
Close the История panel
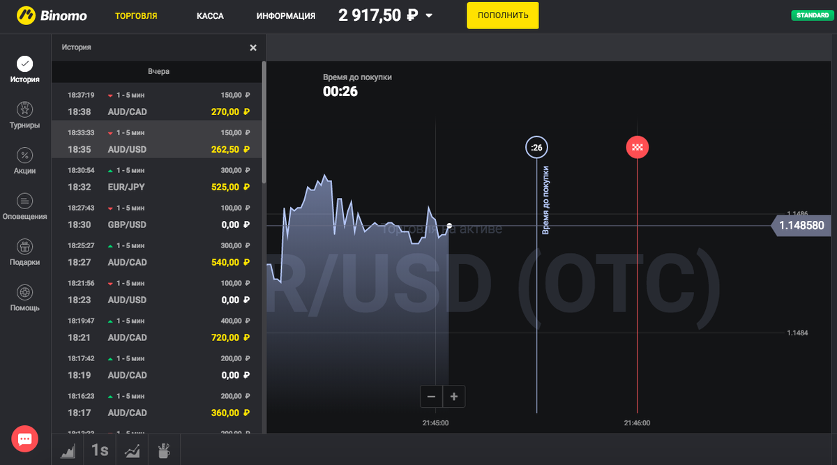coord(253,47)
